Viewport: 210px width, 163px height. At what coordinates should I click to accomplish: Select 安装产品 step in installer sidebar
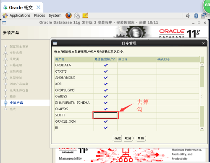(x=16, y=103)
